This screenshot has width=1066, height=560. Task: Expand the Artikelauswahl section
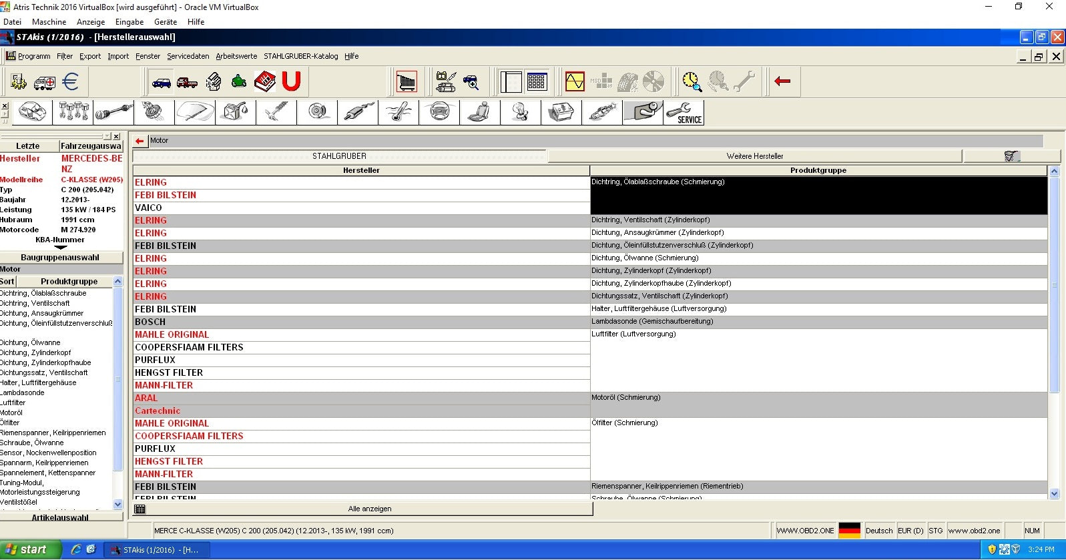click(x=60, y=517)
